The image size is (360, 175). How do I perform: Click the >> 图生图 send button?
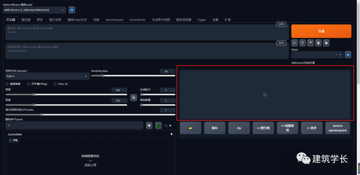(x=263, y=128)
